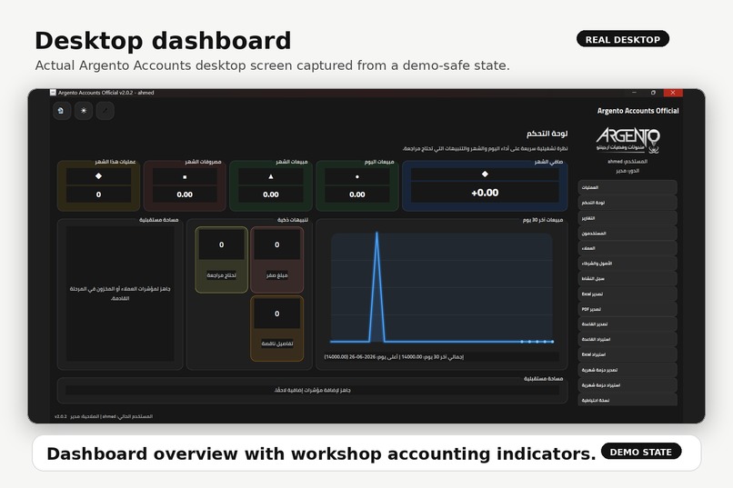The image size is (733, 488).
Task: Click the المستخدم: ahmed label in the sidebar
Action: click(628, 162)
